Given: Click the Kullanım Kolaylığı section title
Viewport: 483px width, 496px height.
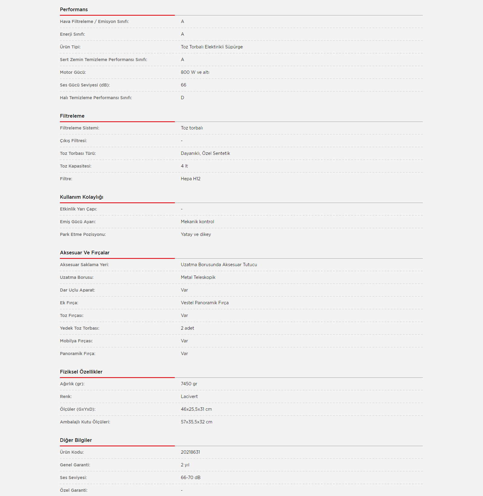Looking at the screenshot, I should [x=81, y=197].
